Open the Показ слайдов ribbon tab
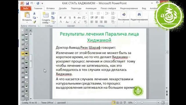Image resolution: width=186 pixels, height=105 pixels. pyautogui.click(x=108, y=8)
